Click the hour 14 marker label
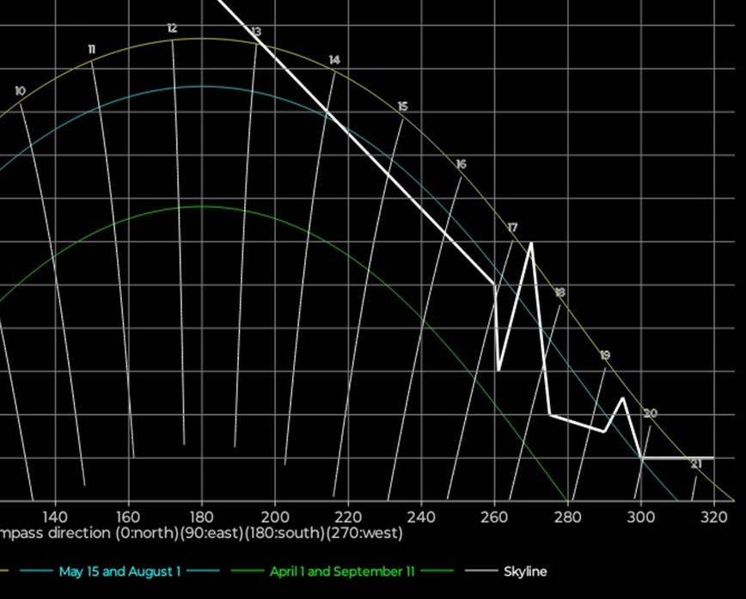The height and width of the screenshot is (599, 746). tap(334, 60)
